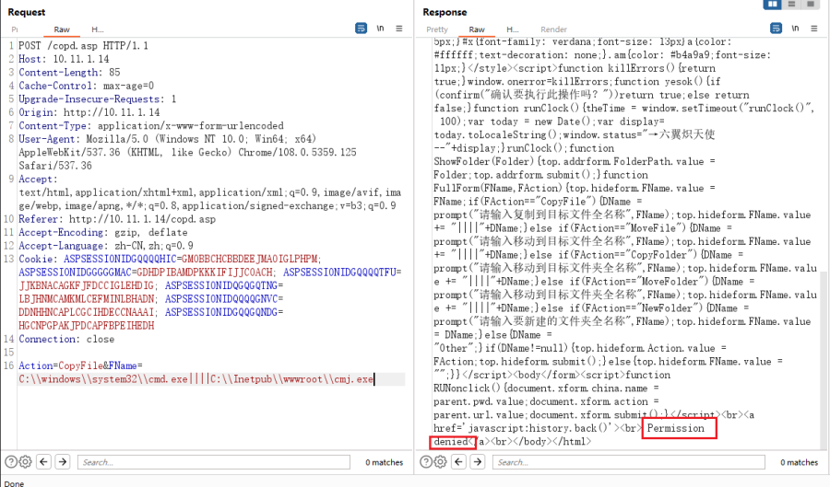830x487 pixels.
Task: Click the Action=CopyFile&FName= body line
Action: coord(80,365)
